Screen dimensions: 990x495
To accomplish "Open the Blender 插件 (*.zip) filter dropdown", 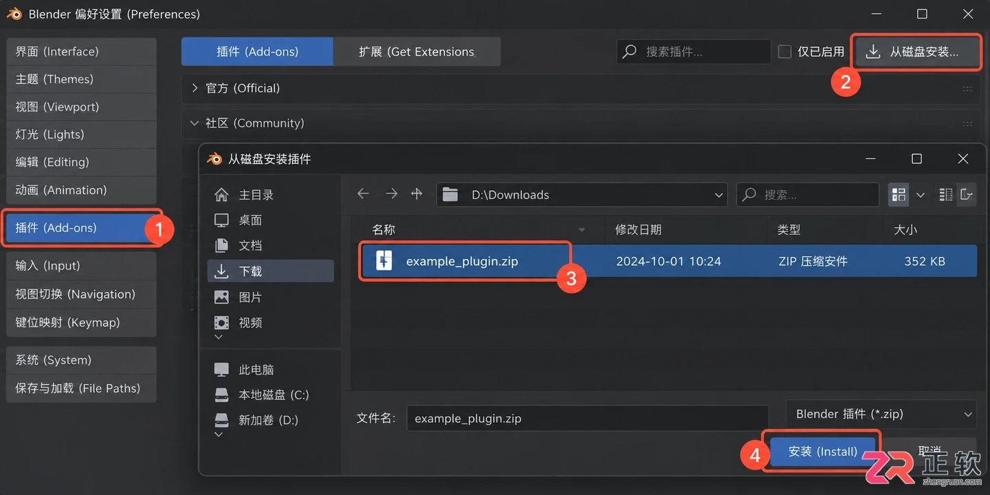I will pyautogui.click(x=881, y=414).
